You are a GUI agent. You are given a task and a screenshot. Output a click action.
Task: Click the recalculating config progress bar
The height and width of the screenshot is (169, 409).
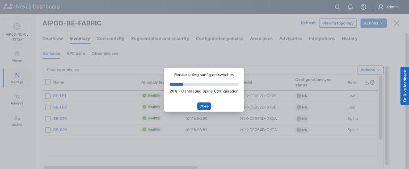click(204, 84)
